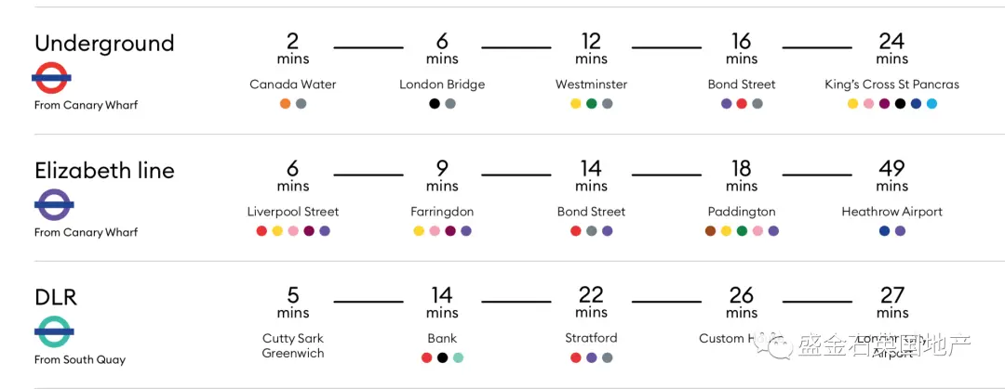Click the From South Quay caption
The height and width of the screenshot is (389, 1005).
(80, 359)
